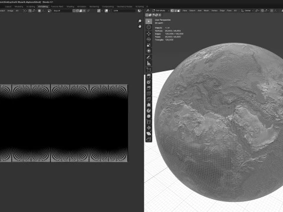Select the Rotate tool
The width and height of the screenshot is (283, 212).
pos(149,39)
